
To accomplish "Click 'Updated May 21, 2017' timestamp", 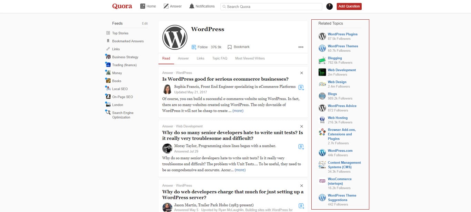I will pos(190,92).
